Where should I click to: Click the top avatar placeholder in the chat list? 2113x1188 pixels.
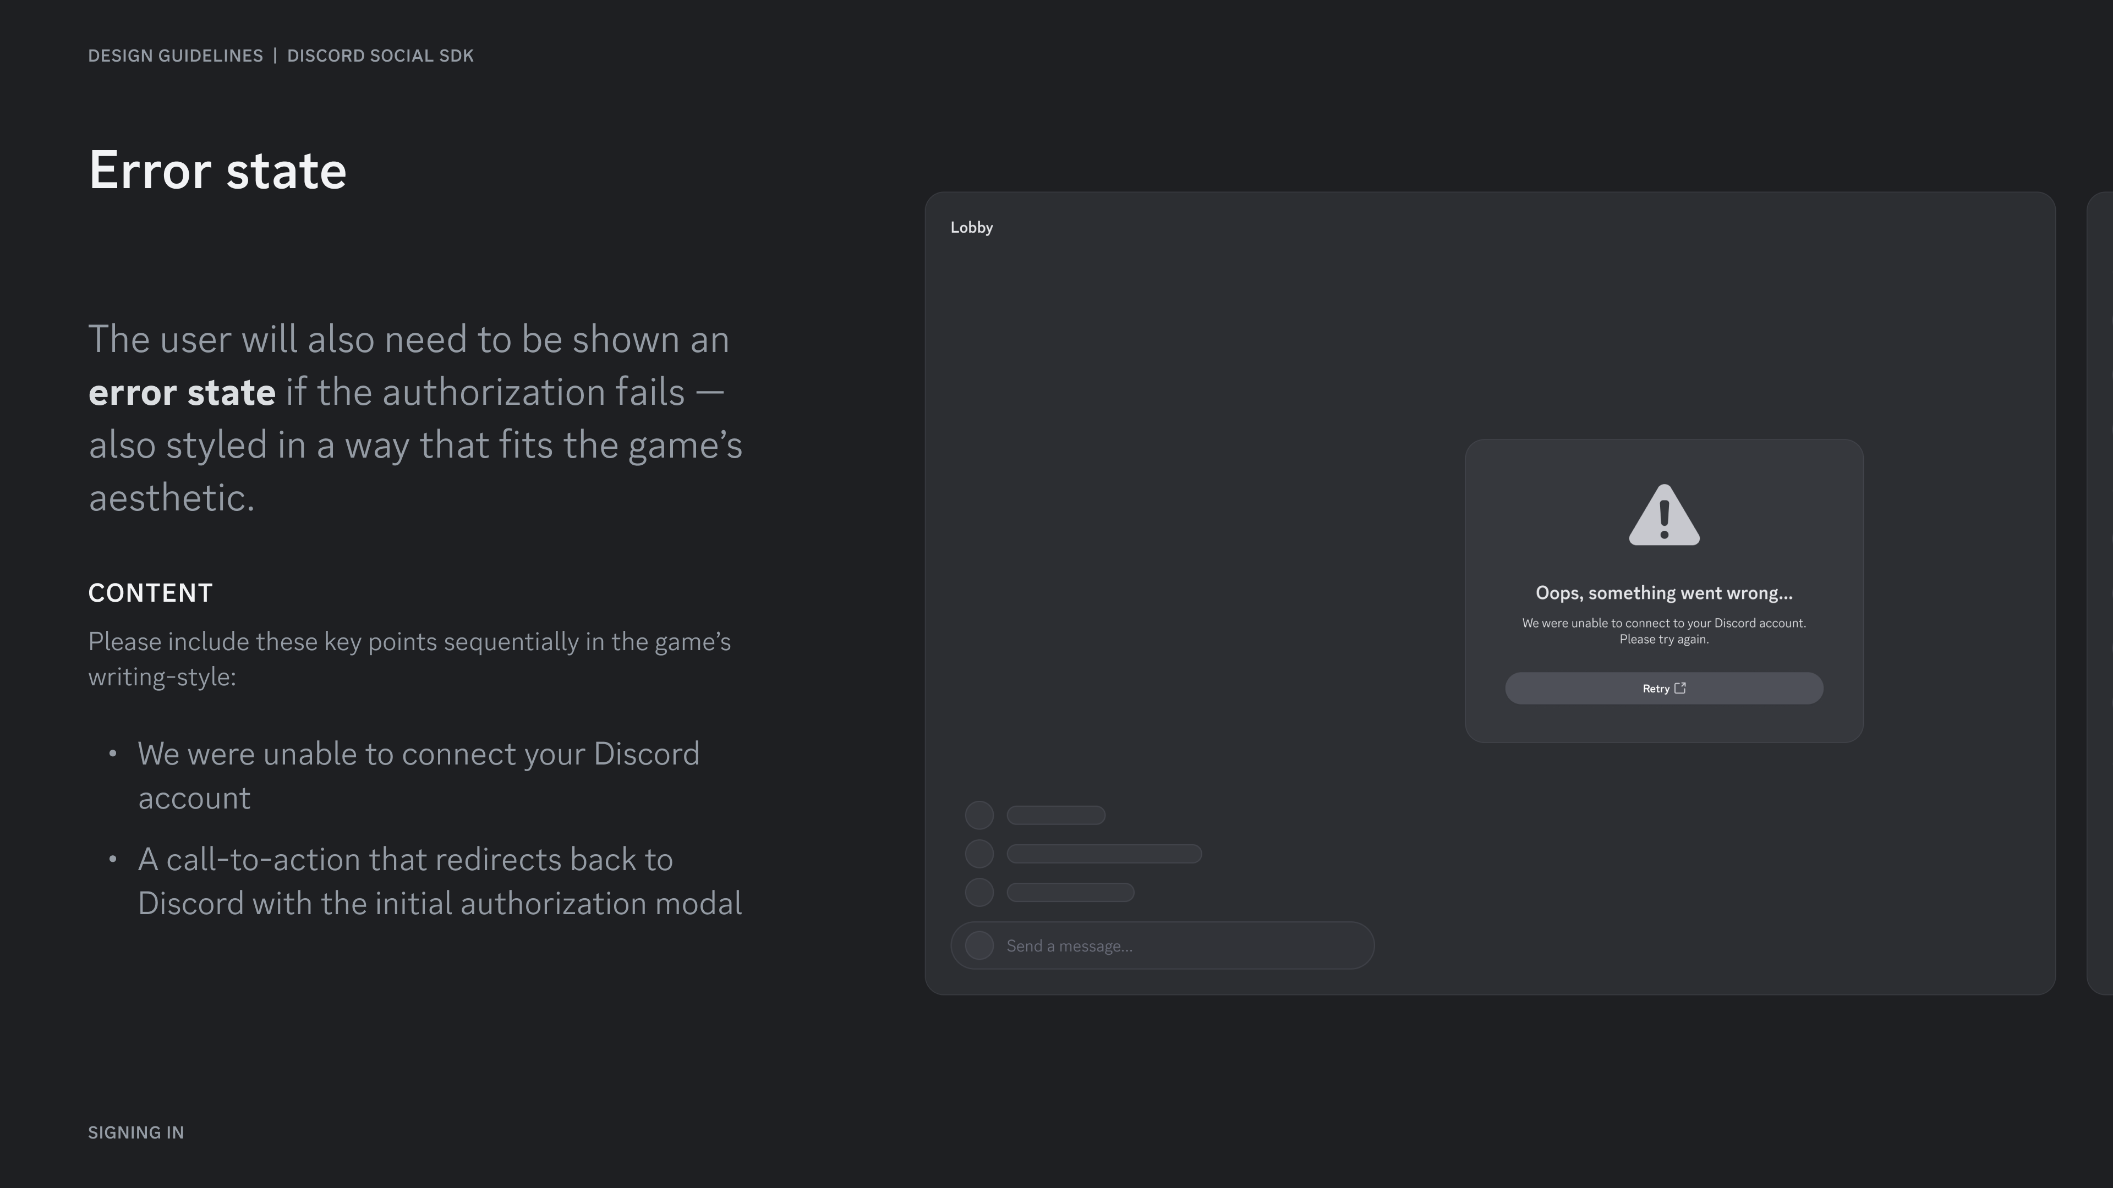coord(978,815)
